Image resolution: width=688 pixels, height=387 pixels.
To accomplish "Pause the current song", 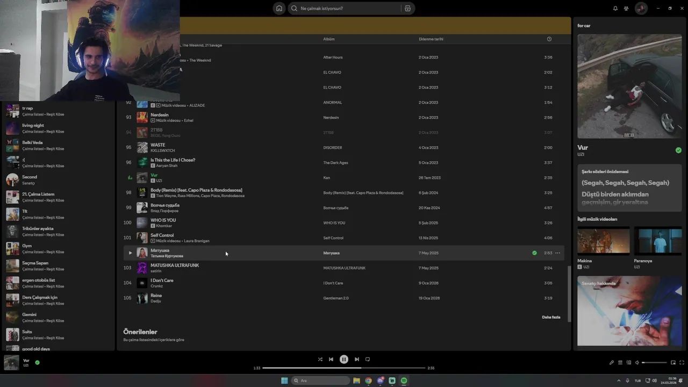I will [344, 360].
